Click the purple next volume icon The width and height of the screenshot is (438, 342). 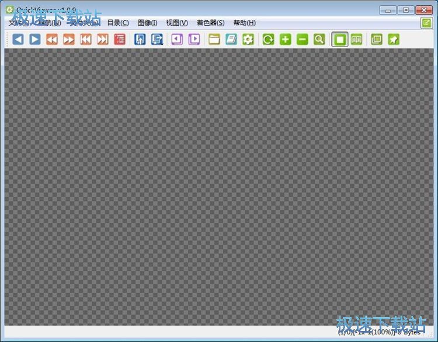(194, 39)
